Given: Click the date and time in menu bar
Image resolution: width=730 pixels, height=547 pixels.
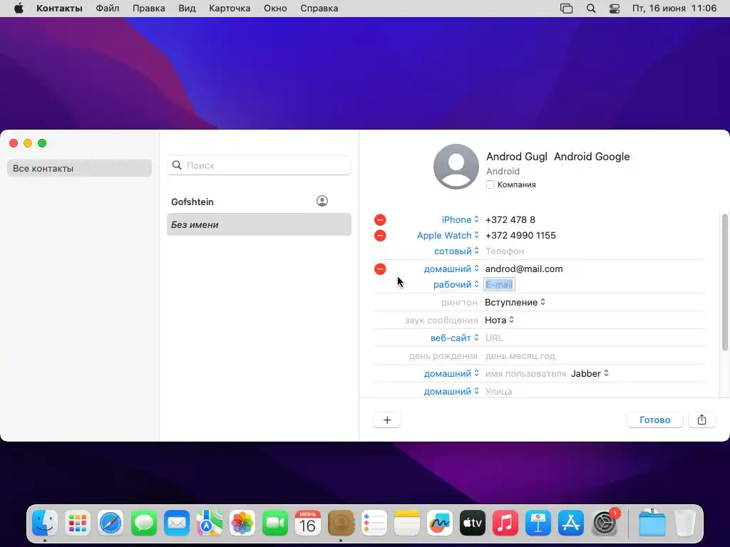Looking at the screenshot, I should pos(674,9).
